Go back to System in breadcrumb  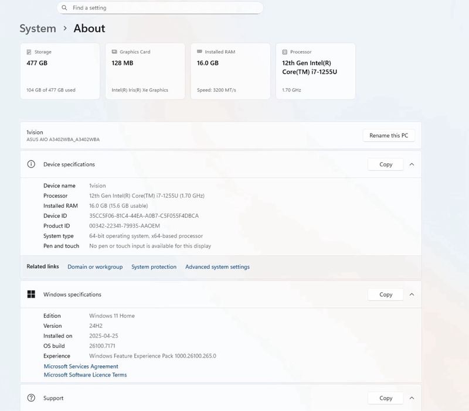click(x=38, y=29)
